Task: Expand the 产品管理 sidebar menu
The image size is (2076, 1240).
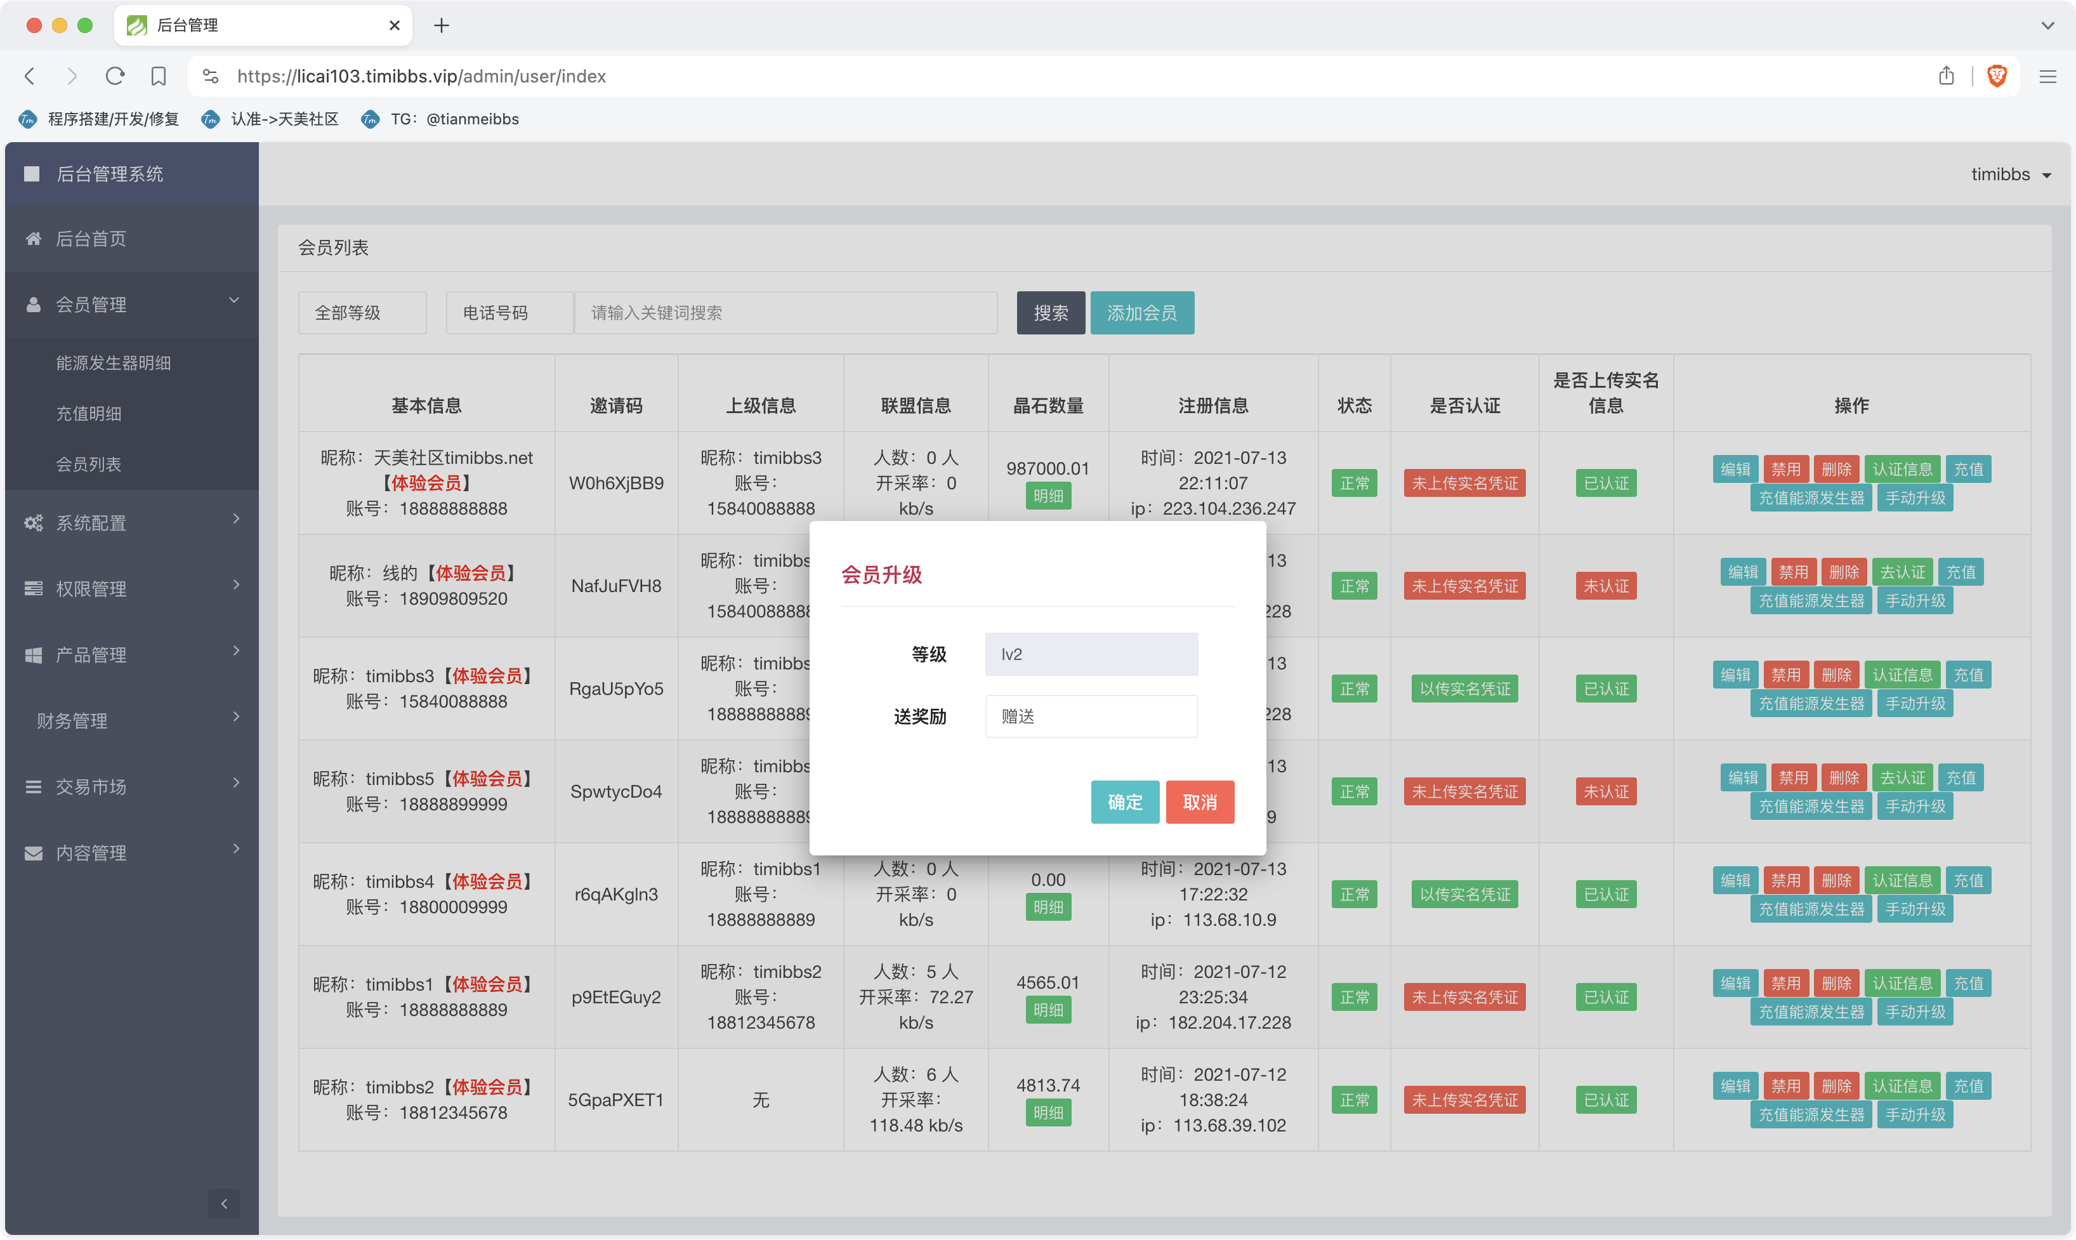Action: [131, 654]
